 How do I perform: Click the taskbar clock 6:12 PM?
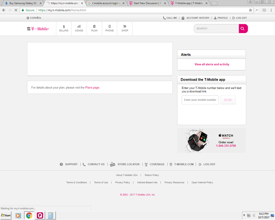point(264,214)
